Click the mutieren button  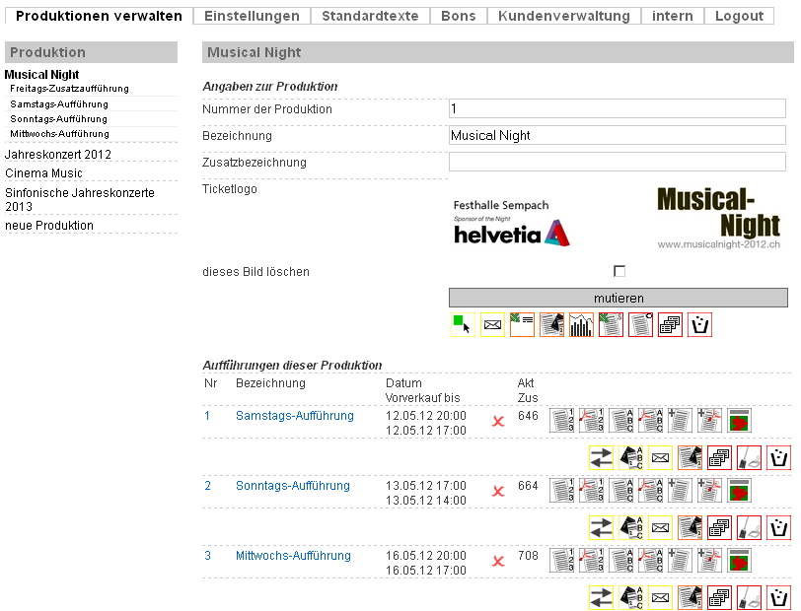click(x=619, y=298)
